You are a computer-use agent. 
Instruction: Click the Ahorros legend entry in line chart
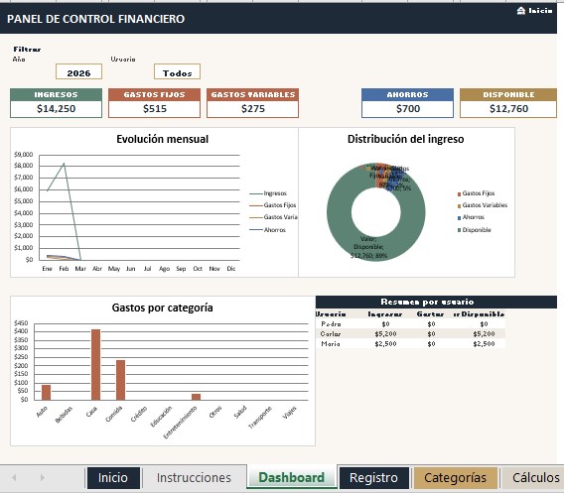pyautogui.click(x=268, y=229)
